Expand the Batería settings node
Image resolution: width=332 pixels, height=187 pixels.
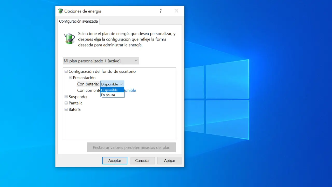pyautogui.click(x=66, y=109)
